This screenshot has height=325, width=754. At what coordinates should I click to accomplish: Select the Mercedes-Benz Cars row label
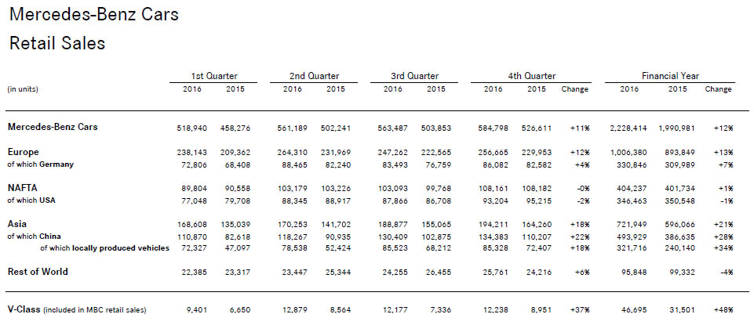[53, 127]
